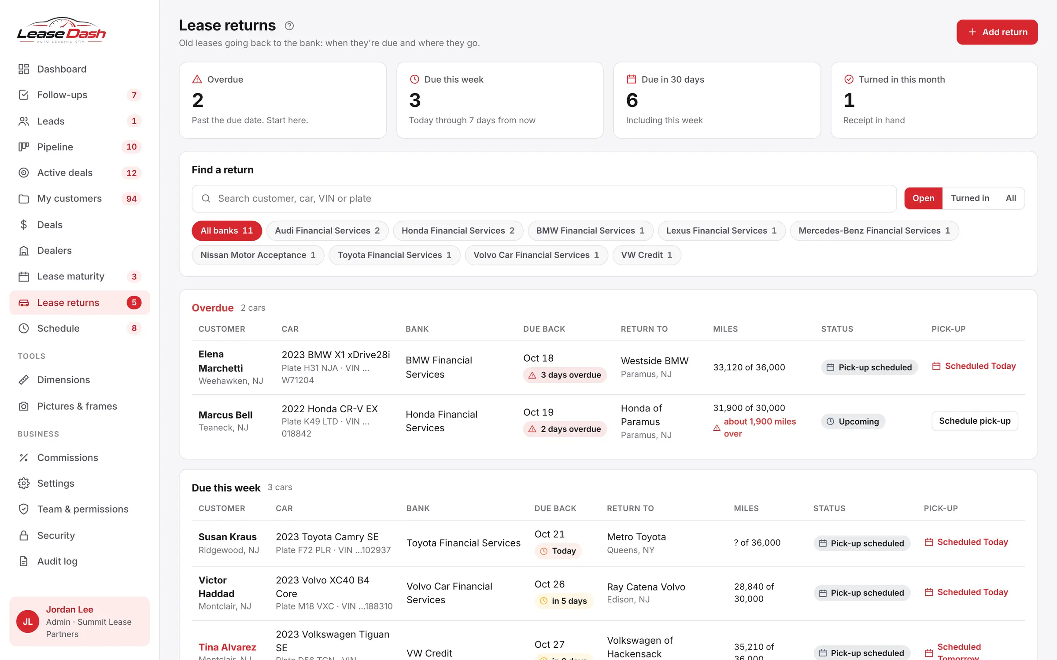Click the Lease maturity calendar icon

coord(24,277)
